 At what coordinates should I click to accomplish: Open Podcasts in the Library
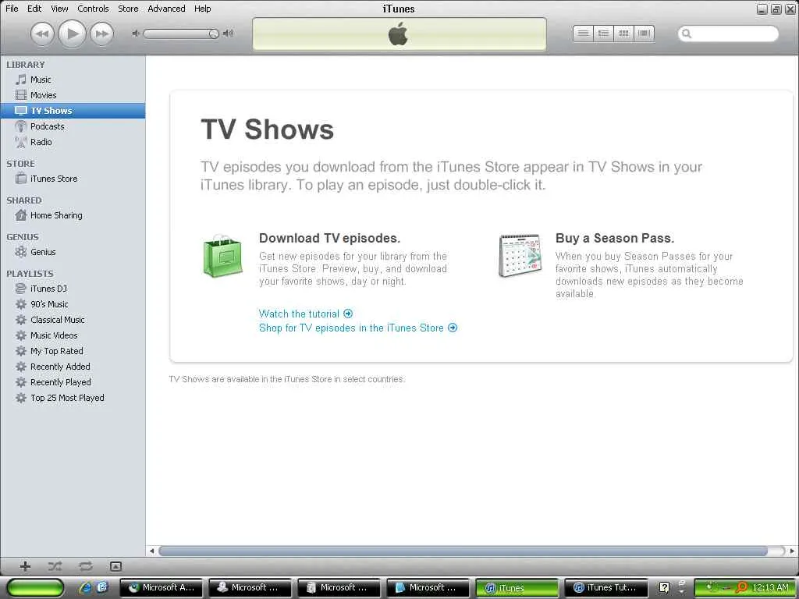73,126
